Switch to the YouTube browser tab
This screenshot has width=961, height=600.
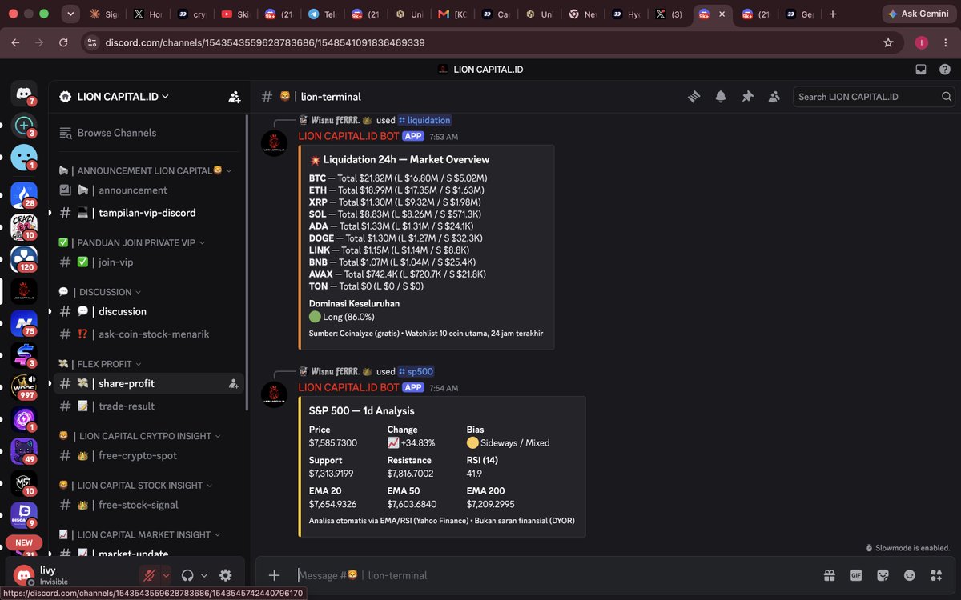(237, 14)
